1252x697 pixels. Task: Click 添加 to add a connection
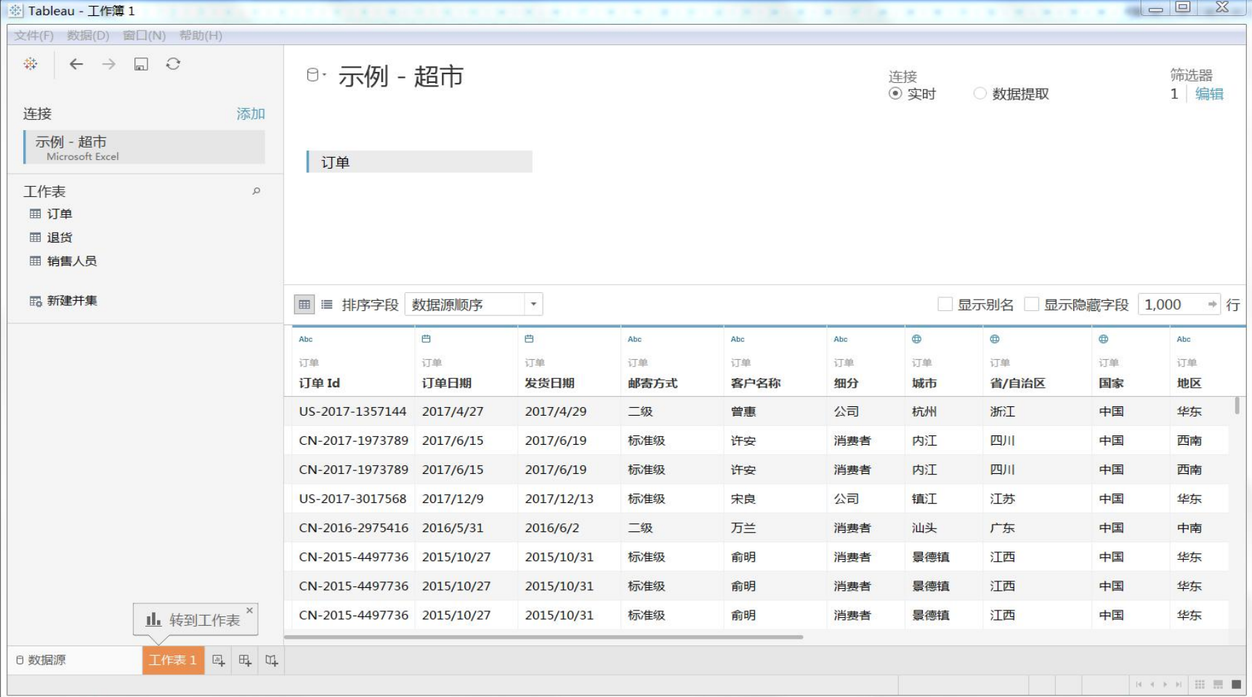[251, 114]
